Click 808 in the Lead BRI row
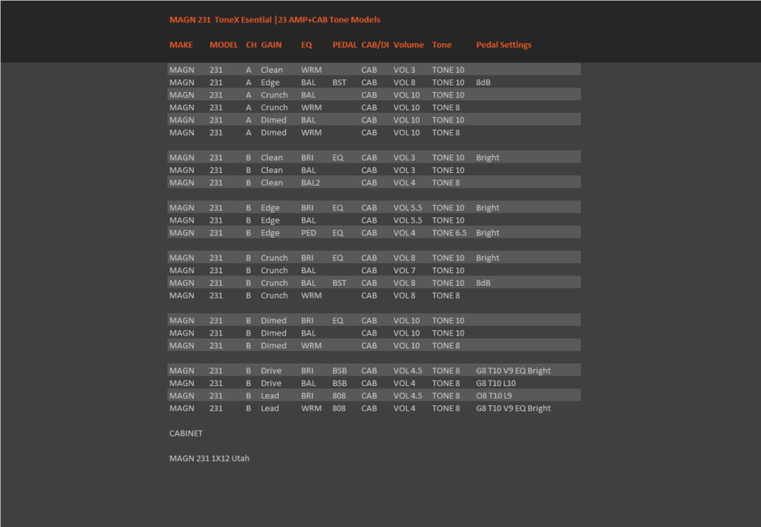The height and width of the screenshot is (527, 761). coord(339,396)
